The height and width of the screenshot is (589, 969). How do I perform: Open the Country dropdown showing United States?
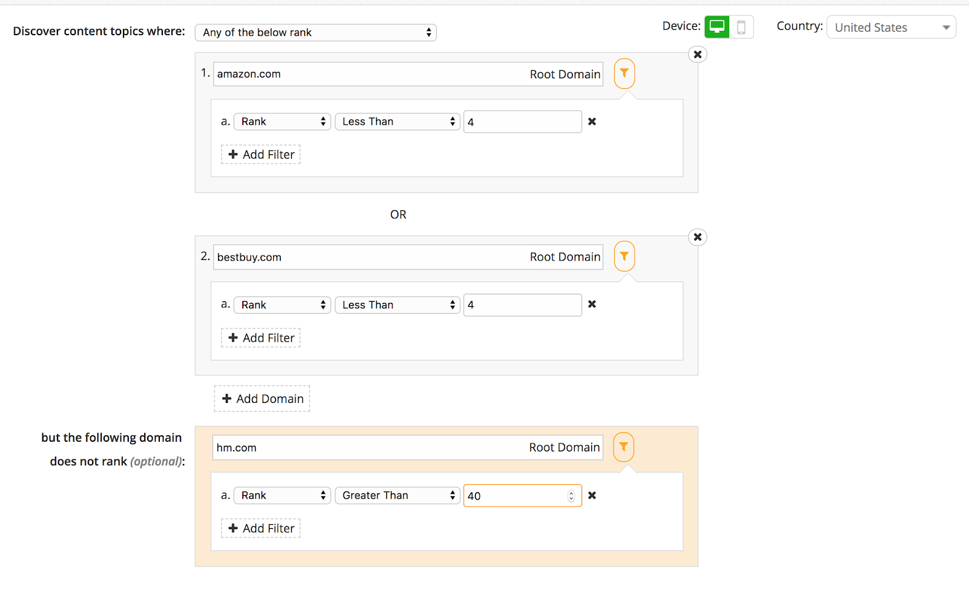click(x=891, y=27)
